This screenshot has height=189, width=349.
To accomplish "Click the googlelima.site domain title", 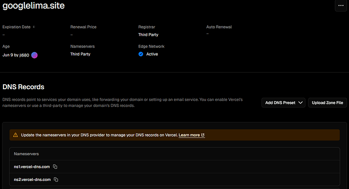I will pos(33,6).
